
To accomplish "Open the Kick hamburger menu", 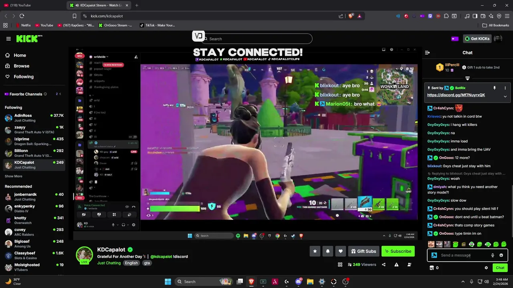I will 8,39.
